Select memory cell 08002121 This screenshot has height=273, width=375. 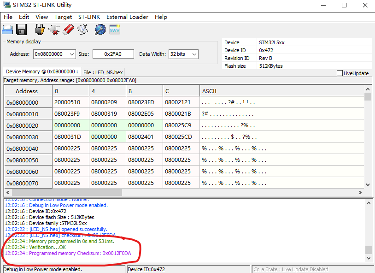pos(181,102)
